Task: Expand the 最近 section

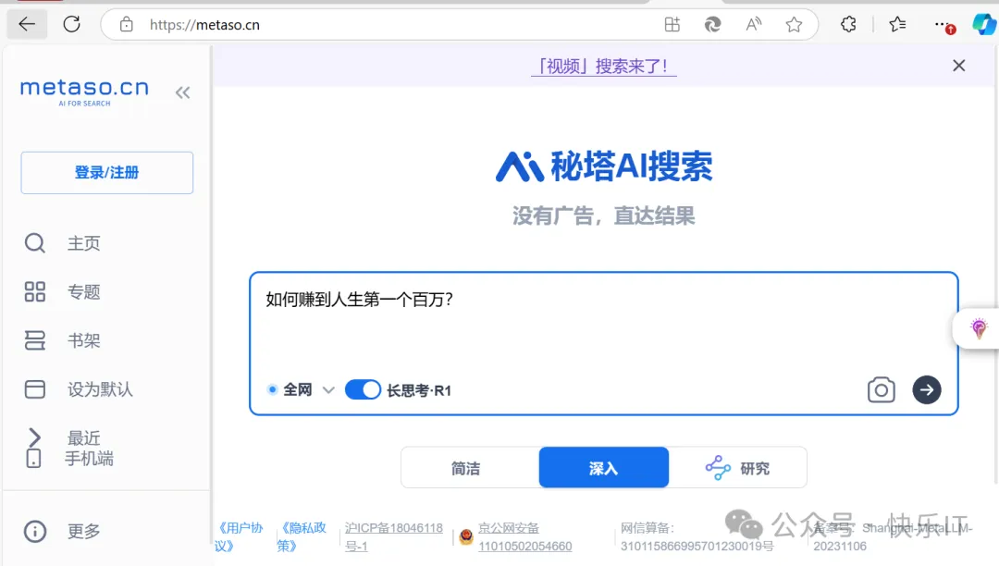Action: pos(83,437)
